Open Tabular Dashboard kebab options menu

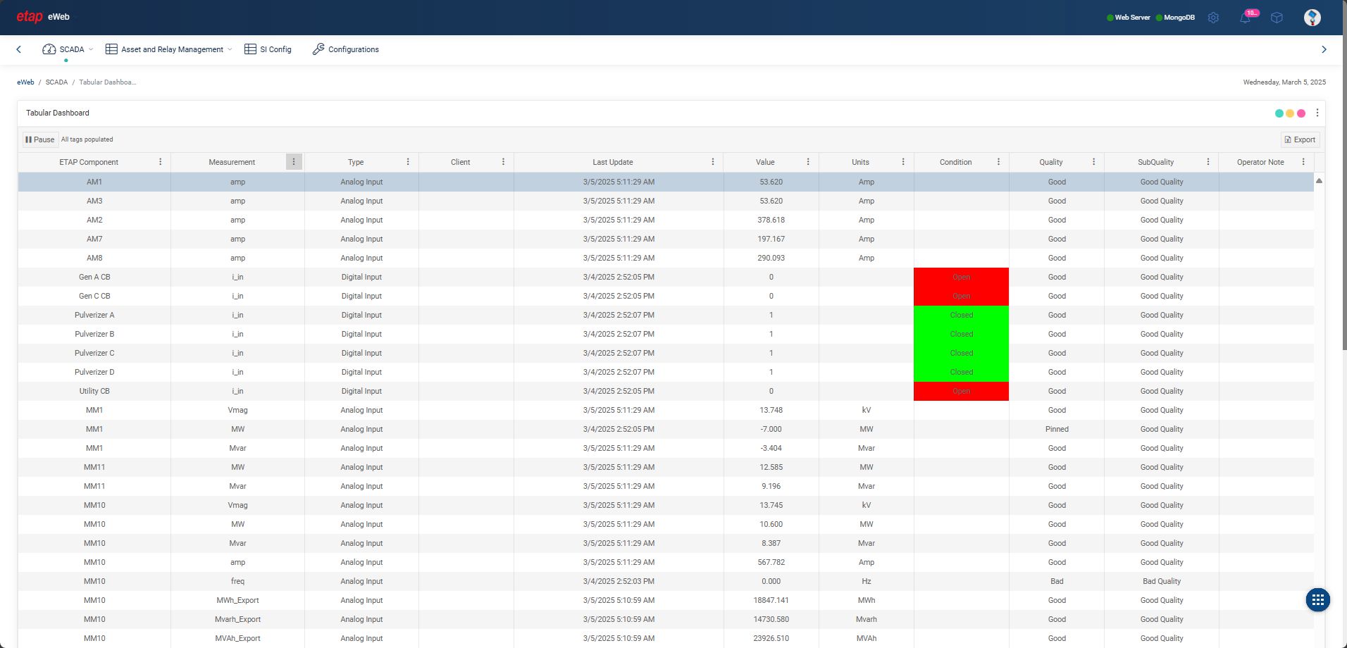click(x=1317, y=113)
